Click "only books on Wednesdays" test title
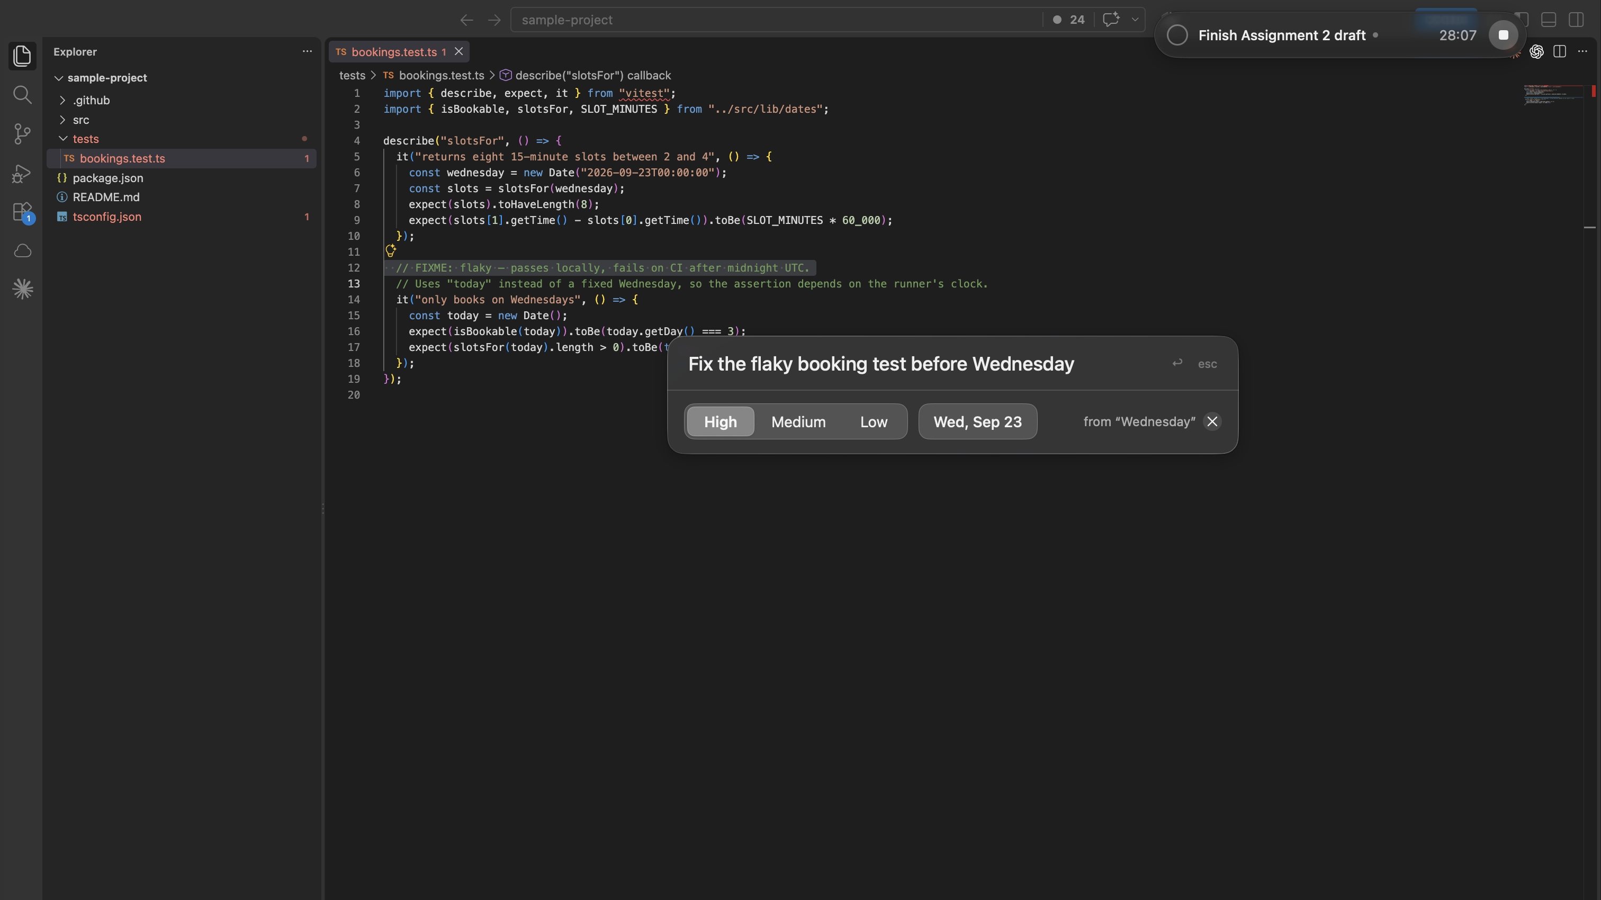 click(x=497, y=300)
